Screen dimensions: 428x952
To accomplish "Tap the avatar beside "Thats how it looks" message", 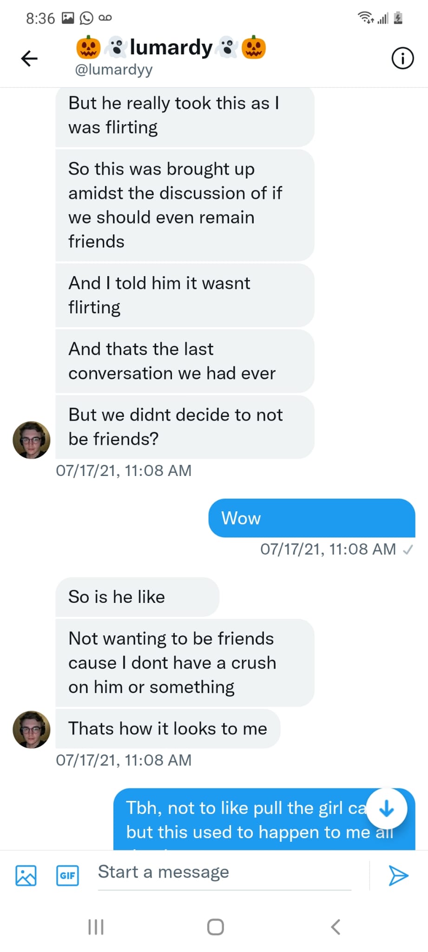I will point(31,729).
